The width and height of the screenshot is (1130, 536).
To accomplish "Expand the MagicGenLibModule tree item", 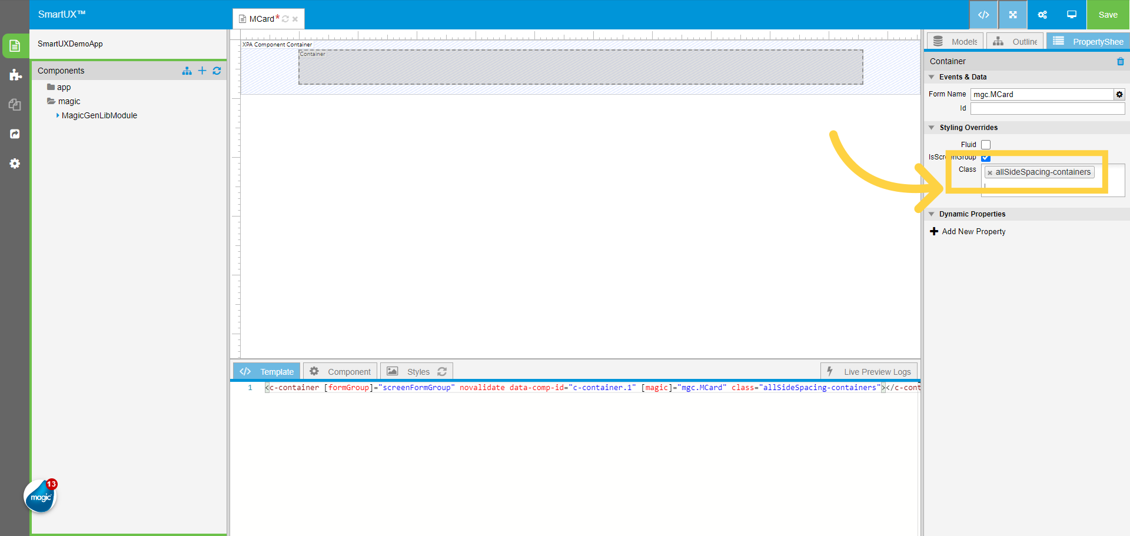I will (57, 115).
